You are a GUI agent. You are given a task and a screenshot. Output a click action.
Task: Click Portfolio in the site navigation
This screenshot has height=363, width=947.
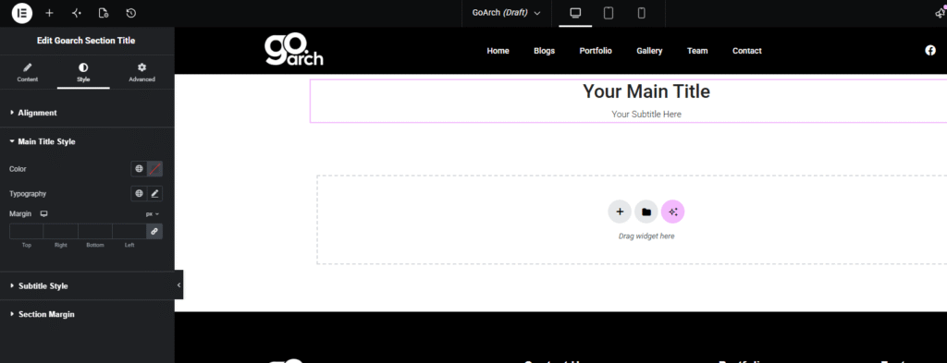[x=596, y=51]
